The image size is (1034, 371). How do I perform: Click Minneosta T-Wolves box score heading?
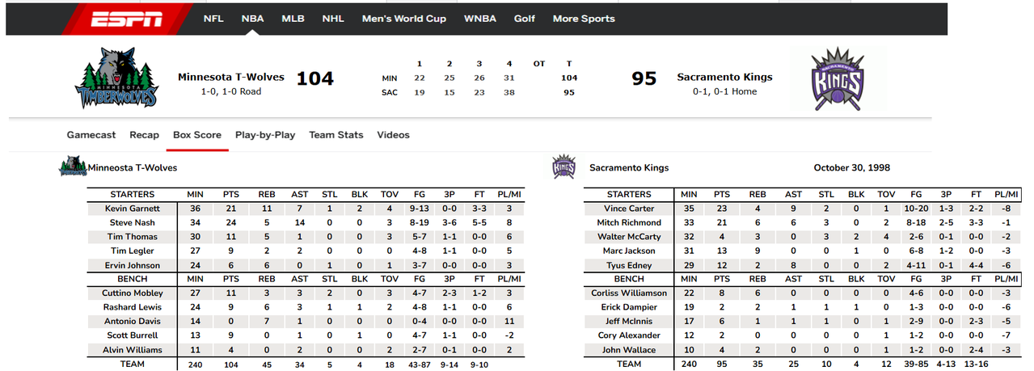pyautogui.click(x=133, y=168)
